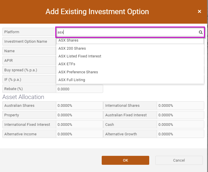Select ASX Shares from the dropdown list
Screen dimensions: 208x172
[x=130, y=40]
